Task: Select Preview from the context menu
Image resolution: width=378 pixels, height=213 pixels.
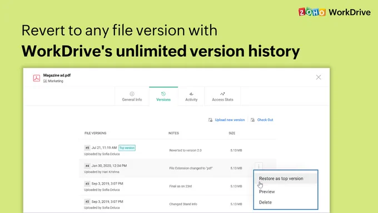Action: pos(267,192)
